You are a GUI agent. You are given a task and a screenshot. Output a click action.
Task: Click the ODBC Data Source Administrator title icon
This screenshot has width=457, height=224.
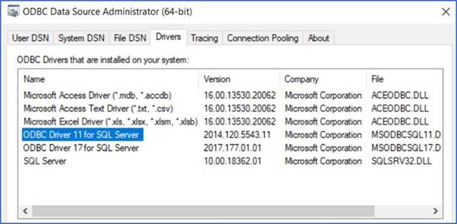point(13,11)
